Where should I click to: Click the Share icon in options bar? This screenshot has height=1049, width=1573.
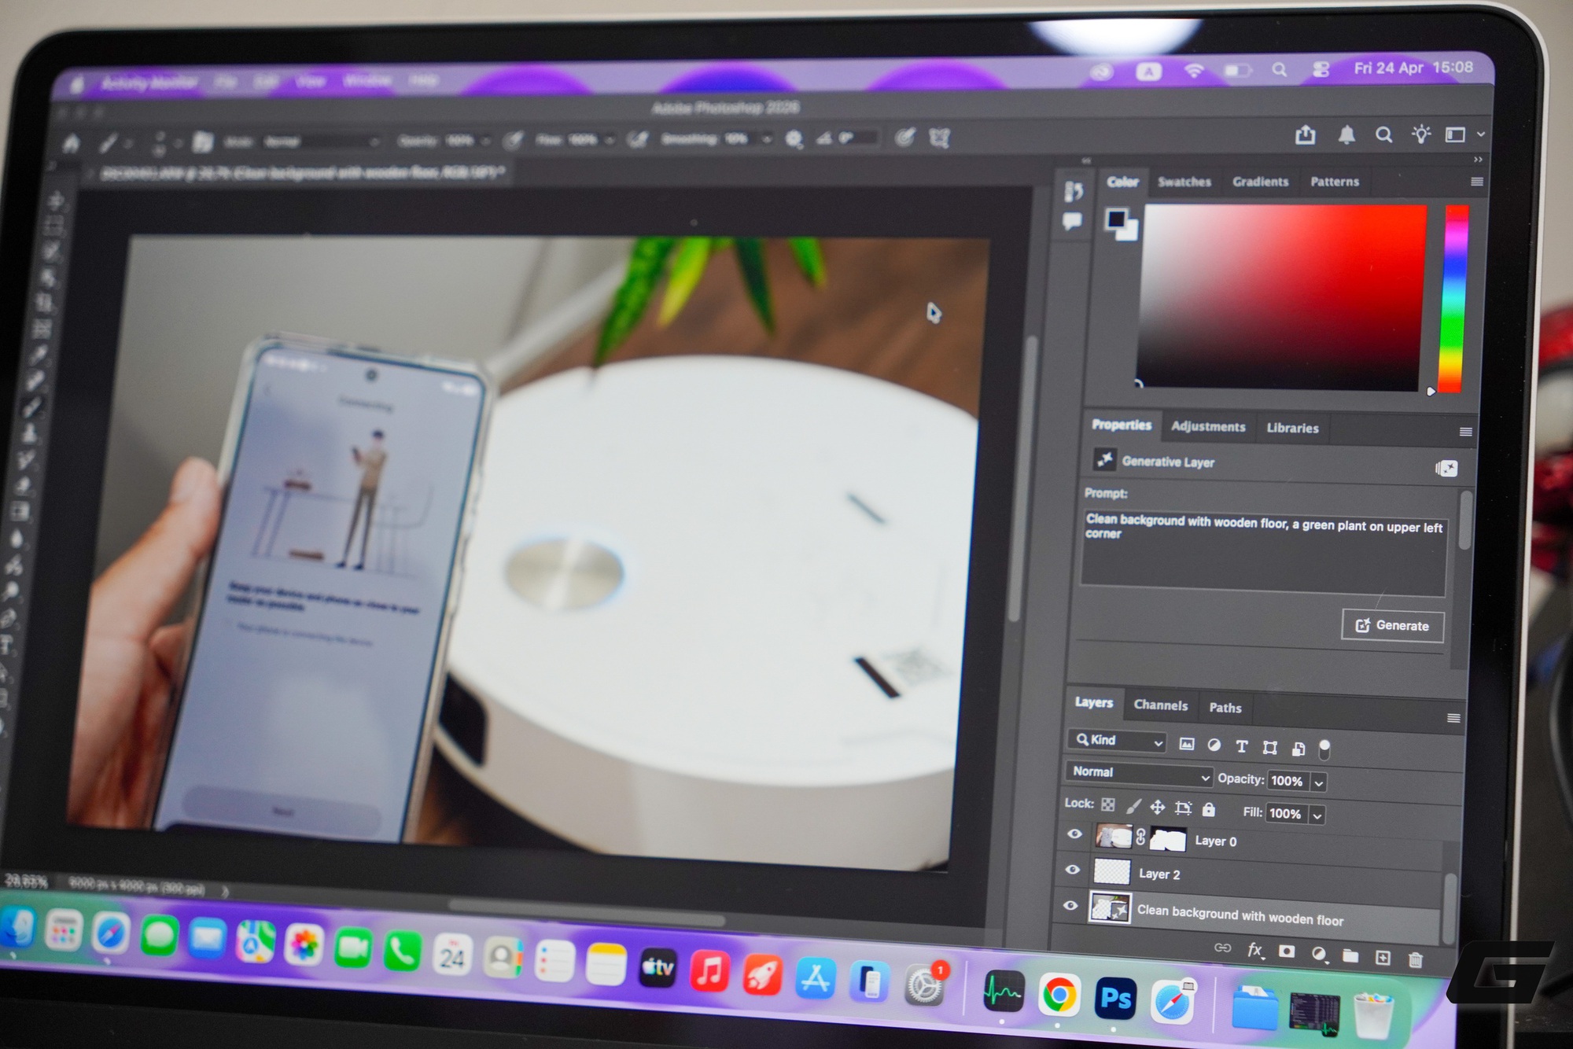pyautogui.click(x=1306, y=135)
